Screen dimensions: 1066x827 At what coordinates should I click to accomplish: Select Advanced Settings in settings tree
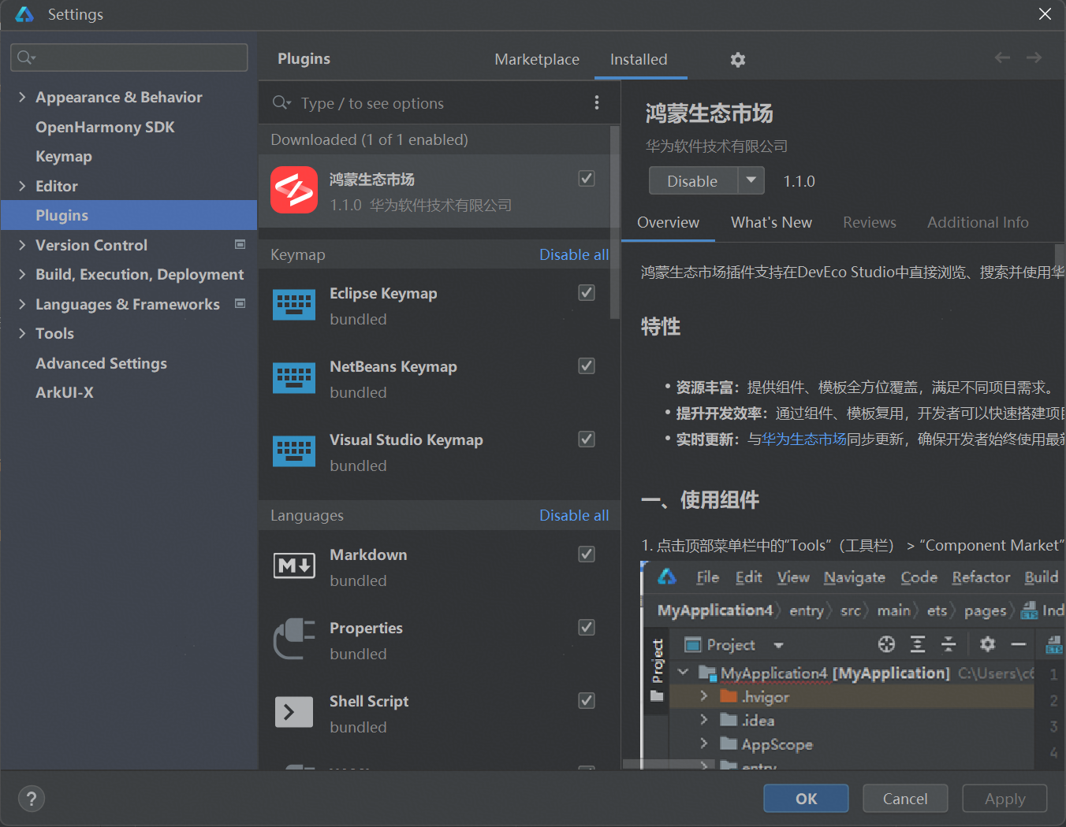[101, 363]
